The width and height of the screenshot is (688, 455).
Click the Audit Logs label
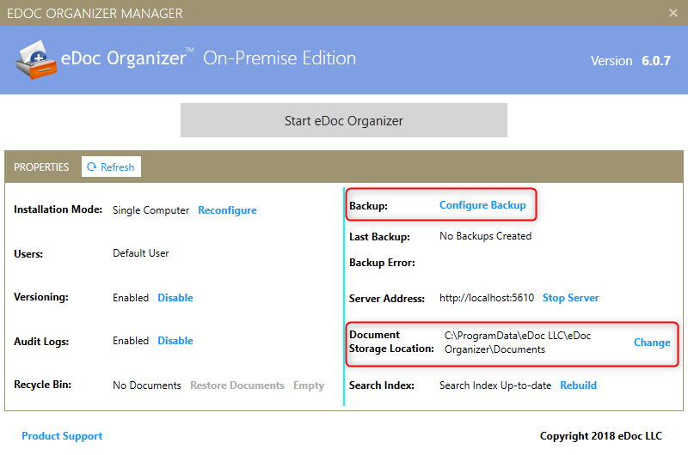coord(41,342)
